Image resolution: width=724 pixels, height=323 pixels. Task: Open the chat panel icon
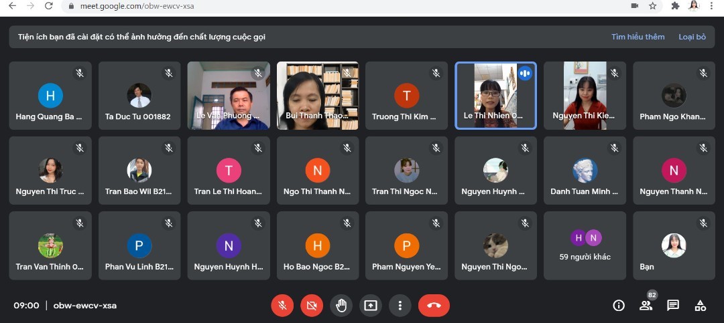coord(673,306)
